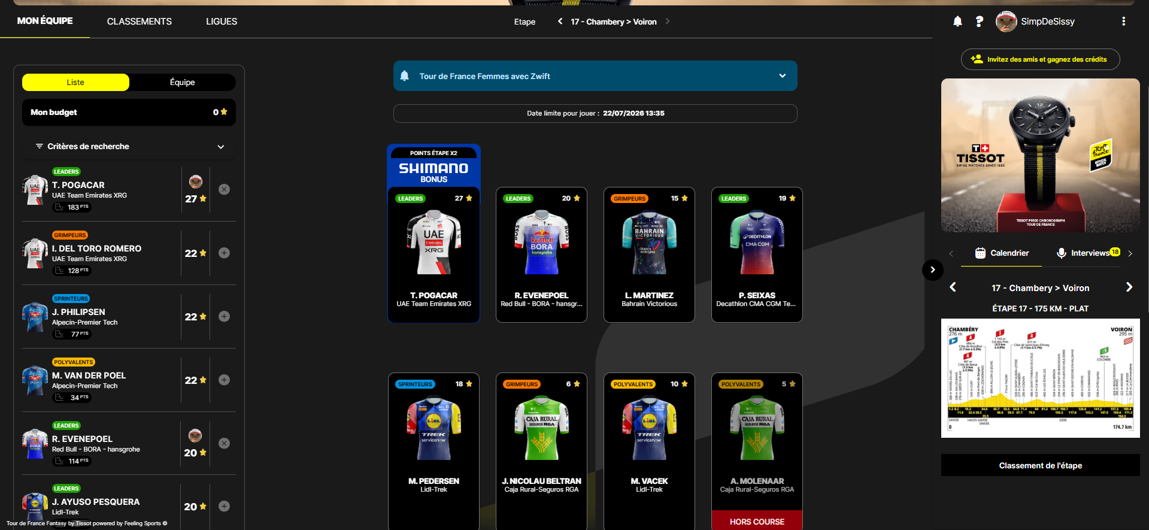Click the SPRINTEURS tag on M. Pedersen card
This screenshot has width=1149, height=530.
click(415, 384)
